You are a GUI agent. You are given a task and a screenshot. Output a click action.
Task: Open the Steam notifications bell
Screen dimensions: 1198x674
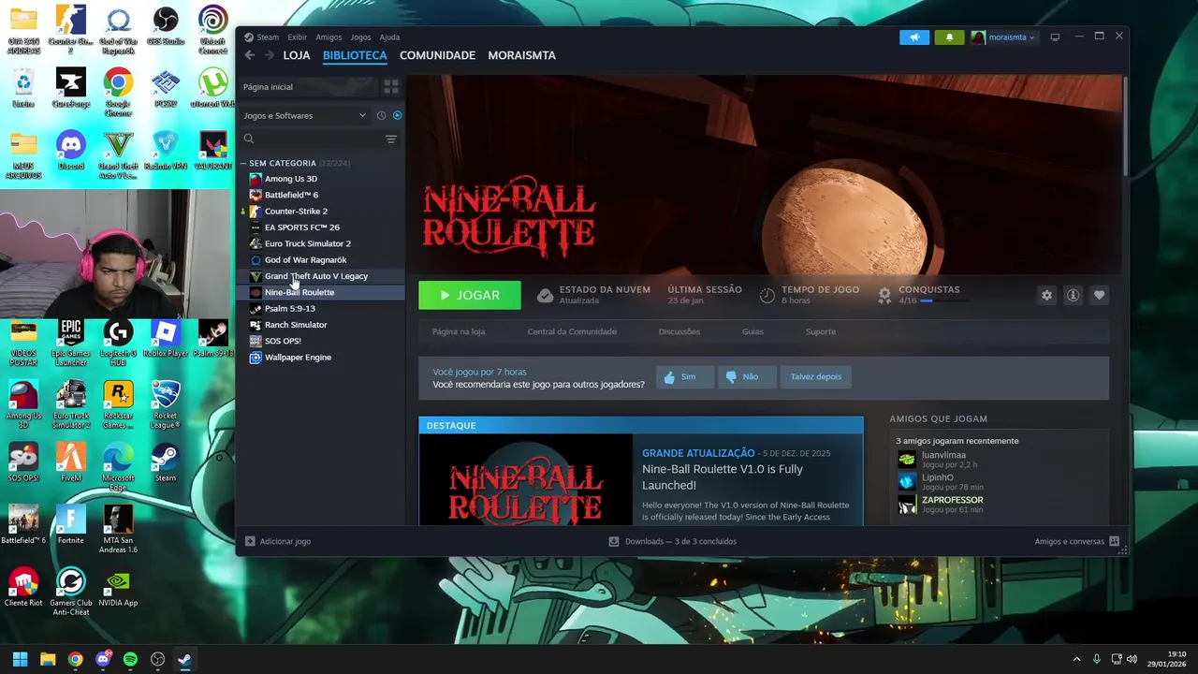949,37
